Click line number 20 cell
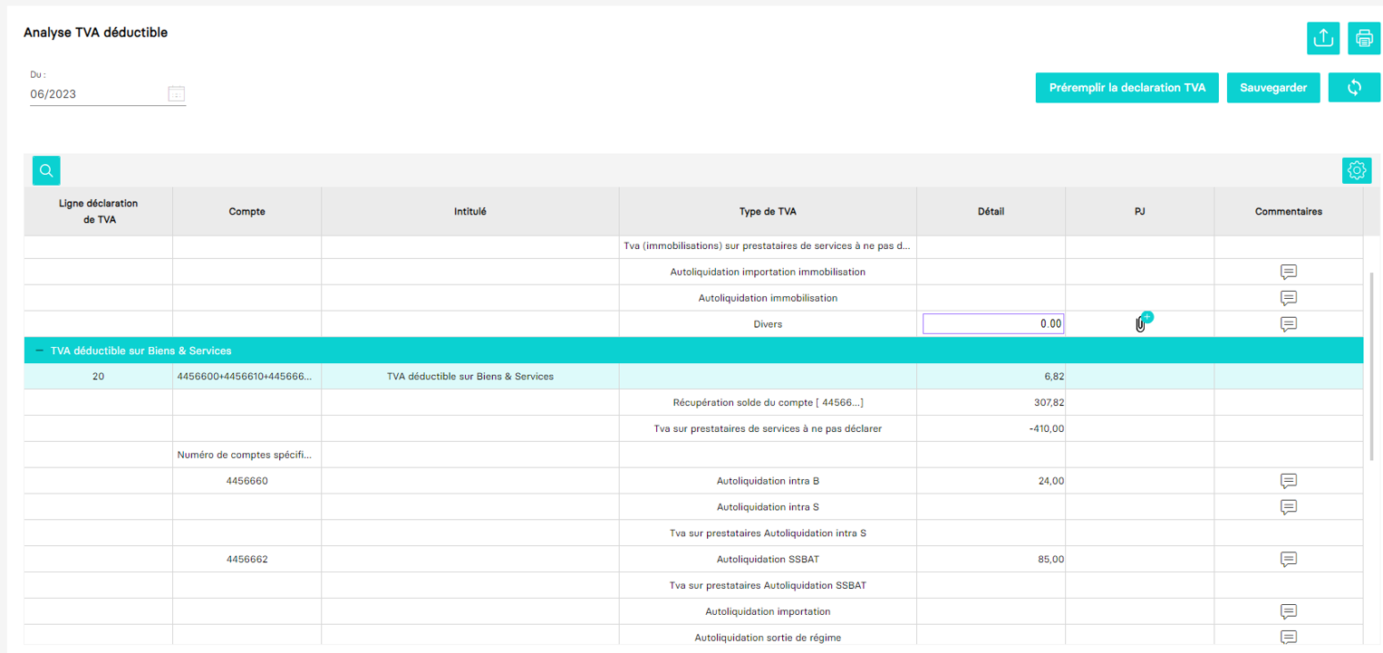 pyautogui.click(x=99, y=376)
